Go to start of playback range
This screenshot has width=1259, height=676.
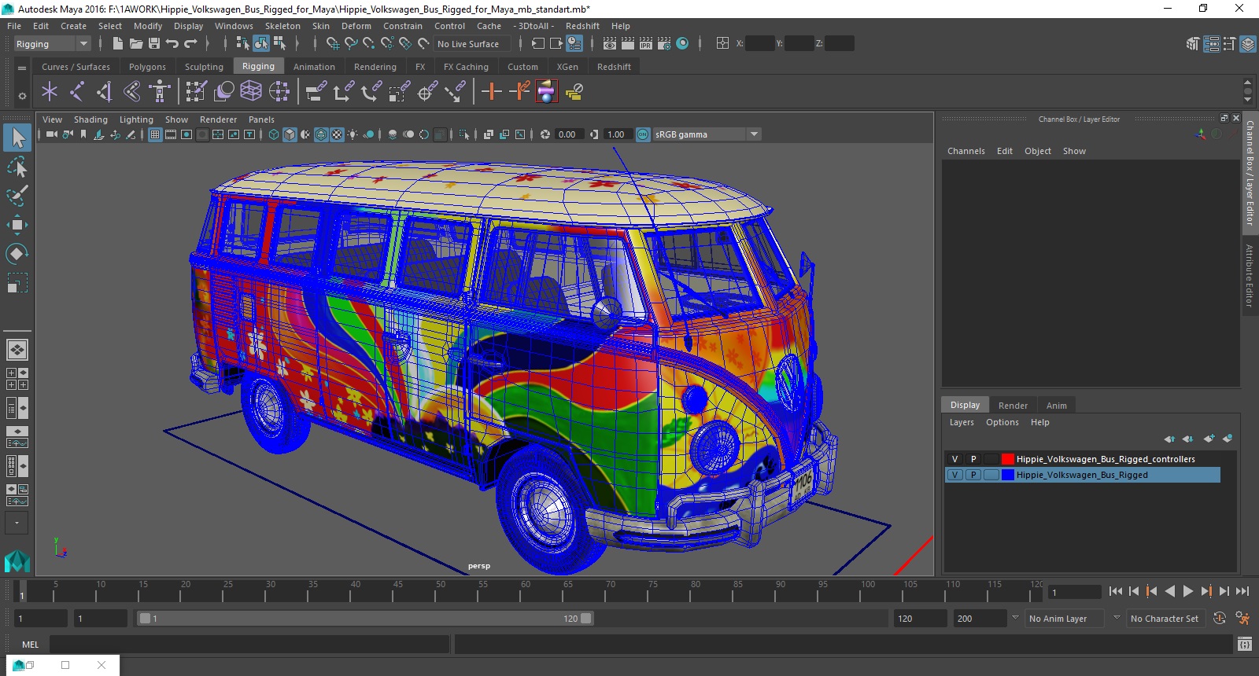click(1115, 591)
